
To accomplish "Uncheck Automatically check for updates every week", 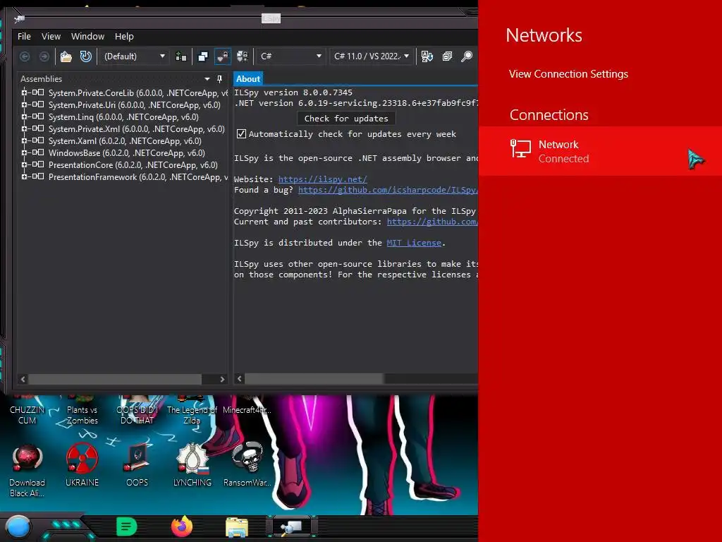I will (x=241, y=134).
